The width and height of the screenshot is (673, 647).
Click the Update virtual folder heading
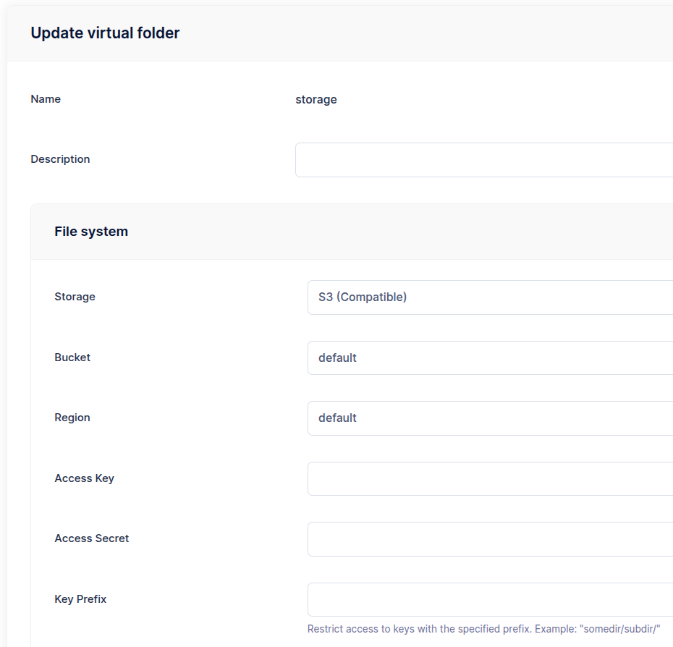pos(105,33)
